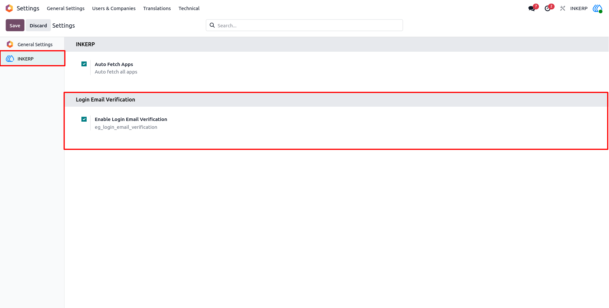Click the 'Settings' breadcrumb title
609x308 pixels.
tap(64, 25)
